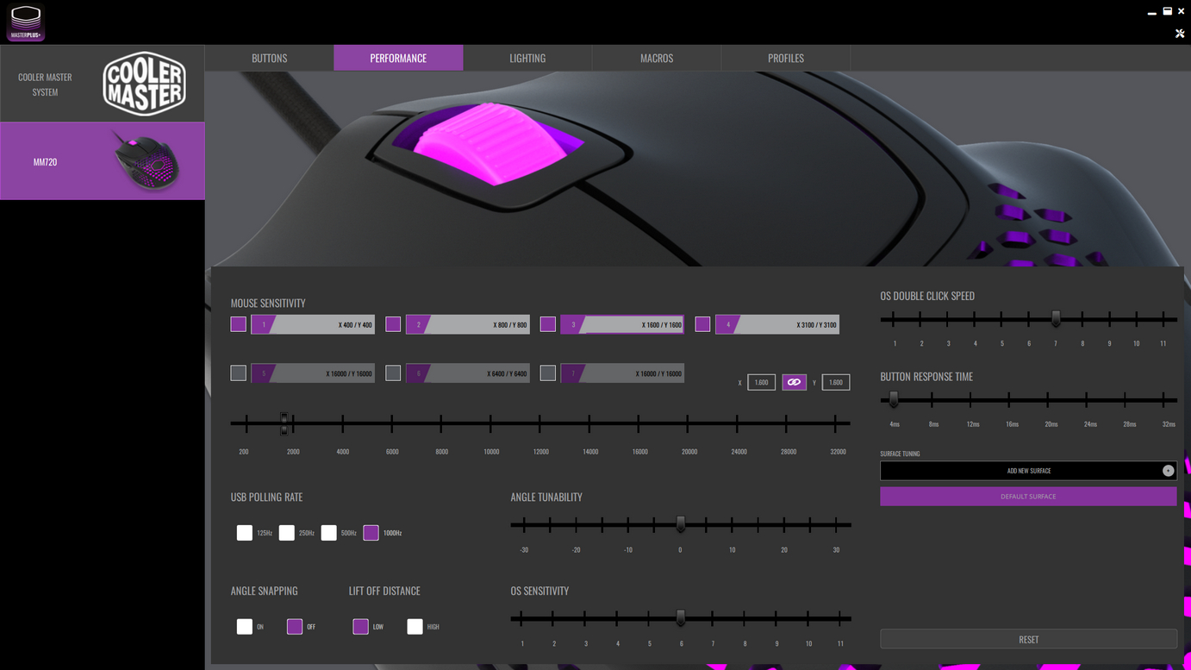Toggle DPI level 4 checkbox
The image size is (1191, 670).
(x=702, y=324)
